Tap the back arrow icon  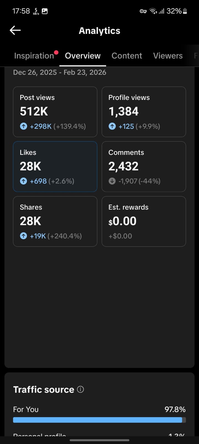(15, 31)
